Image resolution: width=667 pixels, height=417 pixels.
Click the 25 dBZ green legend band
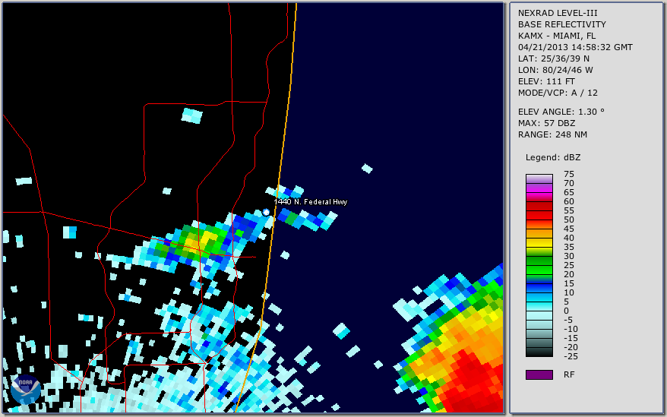click(539, 261)
